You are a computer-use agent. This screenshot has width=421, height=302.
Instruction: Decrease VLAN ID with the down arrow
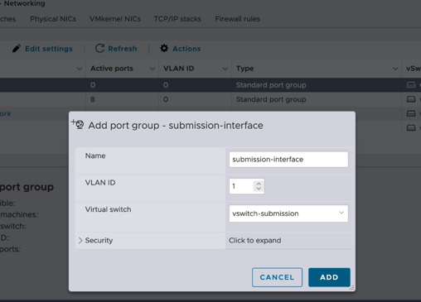[x=259, y=189]
